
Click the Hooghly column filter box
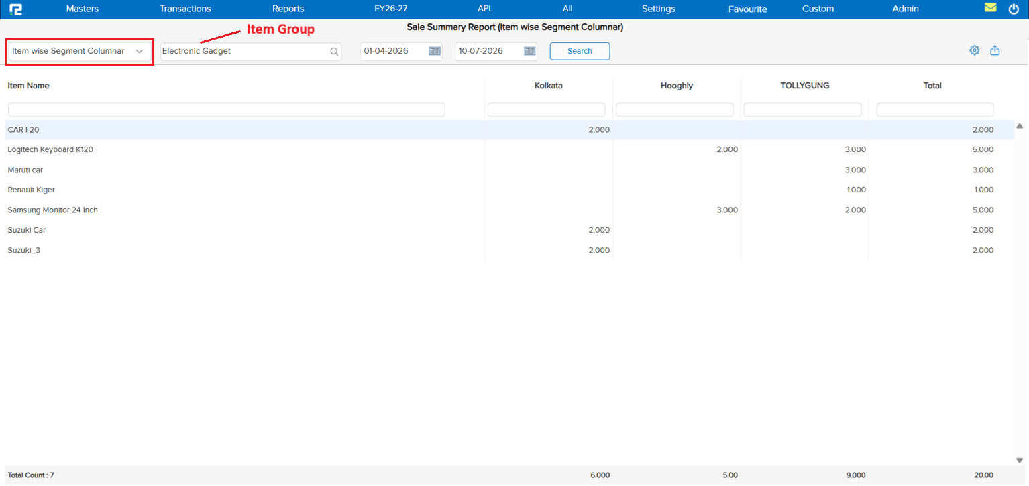click(674, 109)
